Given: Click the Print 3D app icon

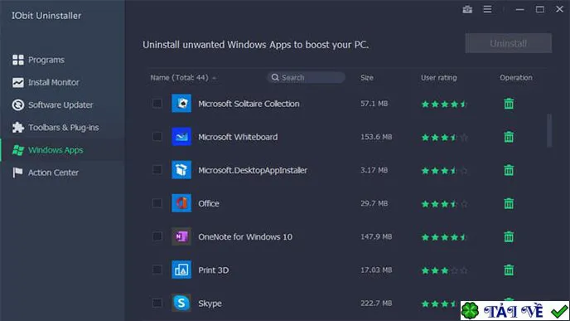Looking at the screenshot, I should point(181,270).
